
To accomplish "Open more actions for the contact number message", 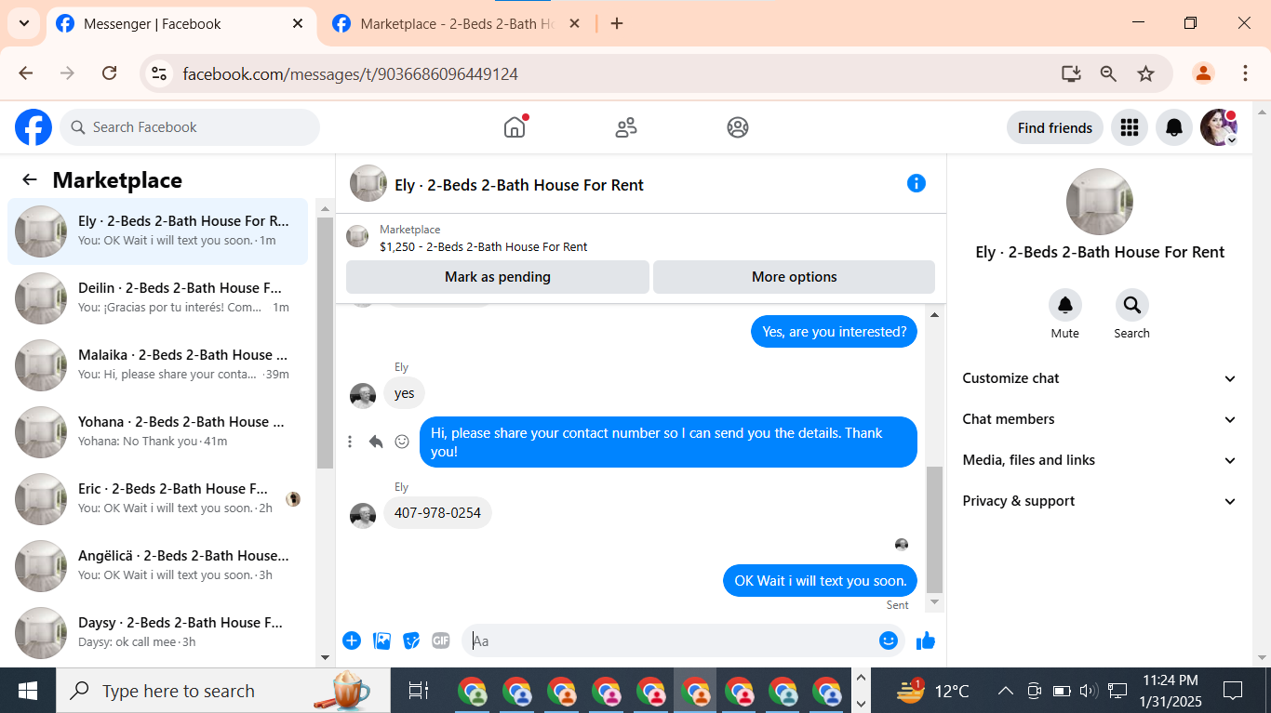I will [x=350, y=442].
